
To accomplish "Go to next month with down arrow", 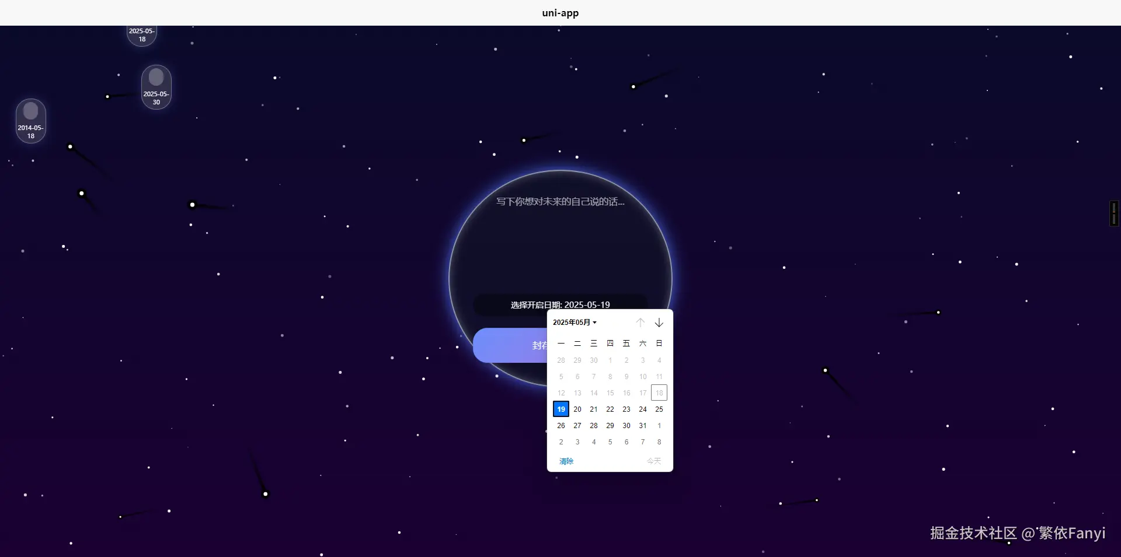I will [x=659, y=323].
